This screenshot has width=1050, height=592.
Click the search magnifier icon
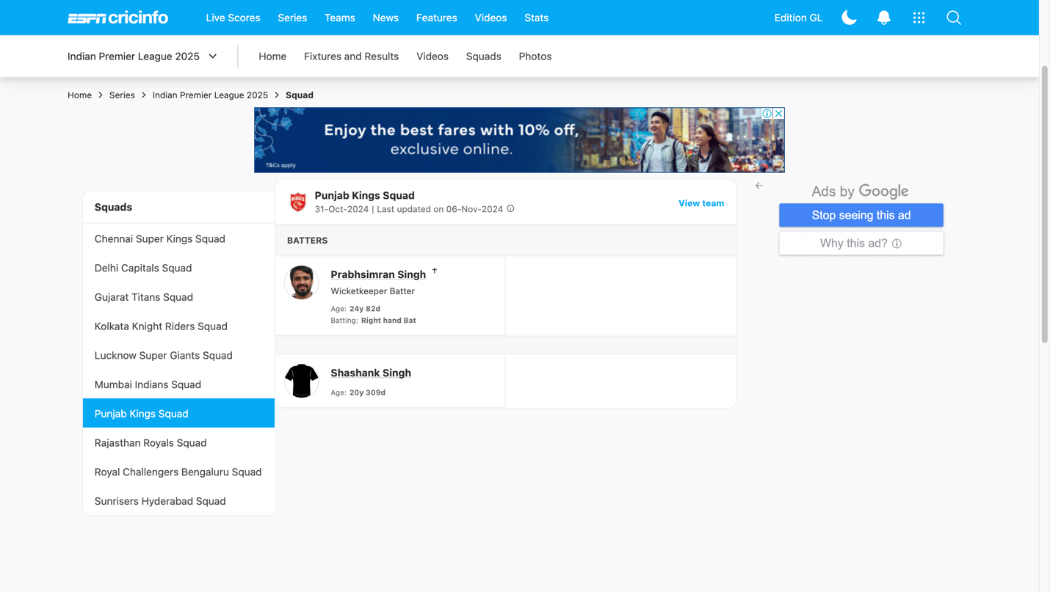tap(953, 18)
